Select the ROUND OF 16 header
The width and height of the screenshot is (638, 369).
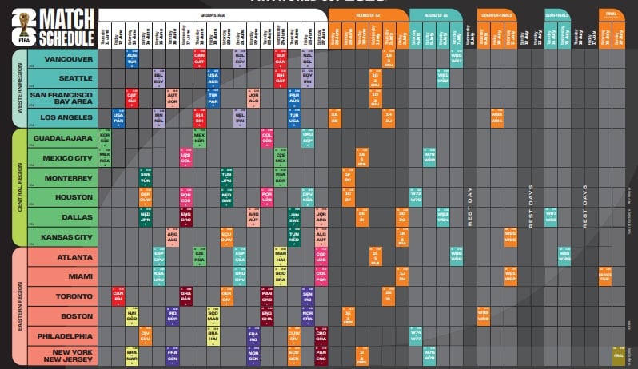point(436,15)
